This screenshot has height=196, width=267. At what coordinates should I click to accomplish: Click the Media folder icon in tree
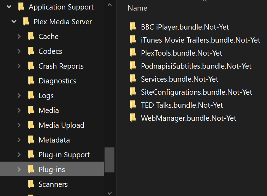(31, 110)
